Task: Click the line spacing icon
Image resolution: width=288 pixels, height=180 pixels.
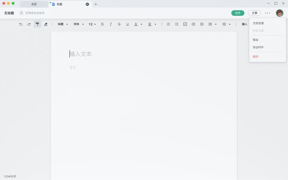Action: tap(224, 24)
